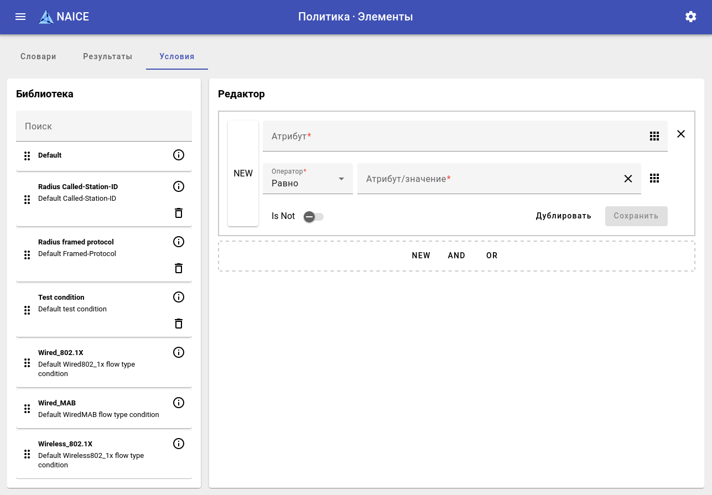Show info for the Wired_MAB condition
712x495 pixels.
point(179,403)
